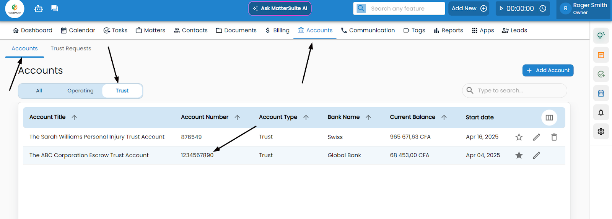Sort table by Current Balance arrow
Image resolution: width=612 pixels, height=219 pixels.
tap(444, 118)
